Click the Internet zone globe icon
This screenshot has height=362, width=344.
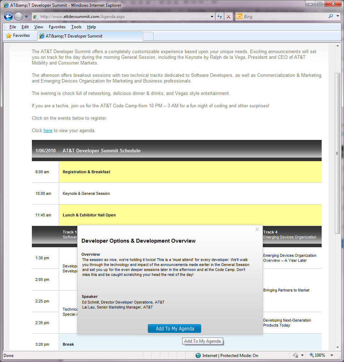pos(198,356)
